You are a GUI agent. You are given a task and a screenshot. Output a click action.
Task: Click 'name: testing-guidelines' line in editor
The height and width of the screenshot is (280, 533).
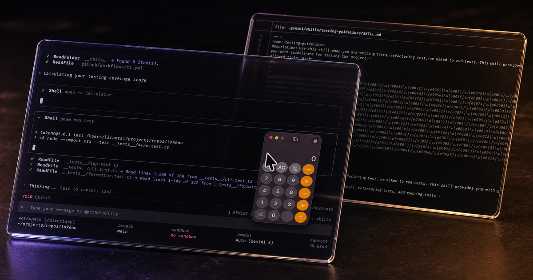coord(298,43)
